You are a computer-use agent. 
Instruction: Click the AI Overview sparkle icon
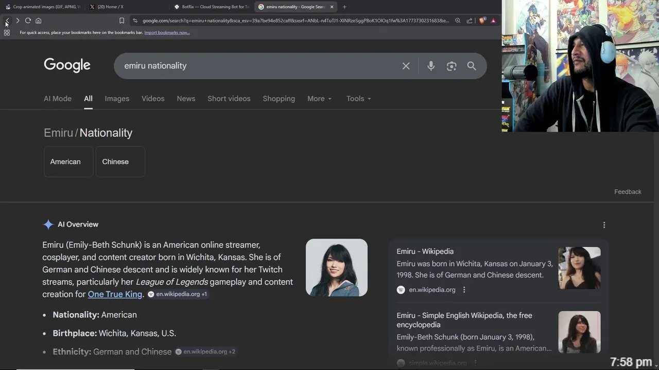[x=48, y=225]
